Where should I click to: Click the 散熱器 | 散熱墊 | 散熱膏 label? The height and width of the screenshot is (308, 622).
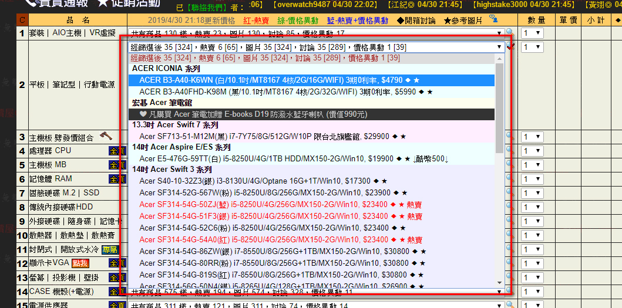[x=72, y=235]
